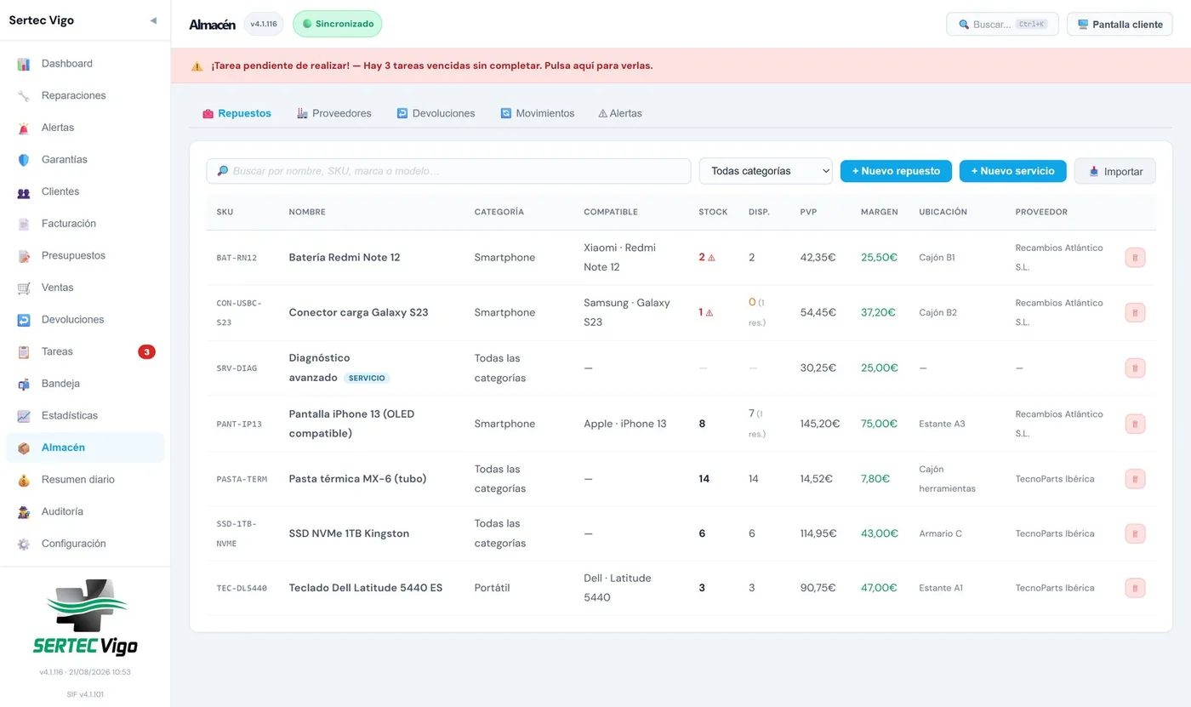Viewport: 1191px width, 707px height.
Task: Click the UBICACIÓN column header
Action: tap(943, 212)
